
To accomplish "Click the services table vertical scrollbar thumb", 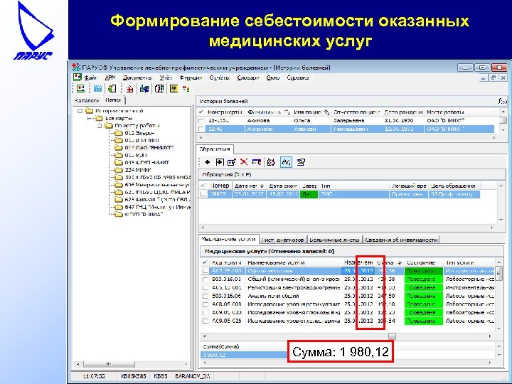I will (499, 273).
